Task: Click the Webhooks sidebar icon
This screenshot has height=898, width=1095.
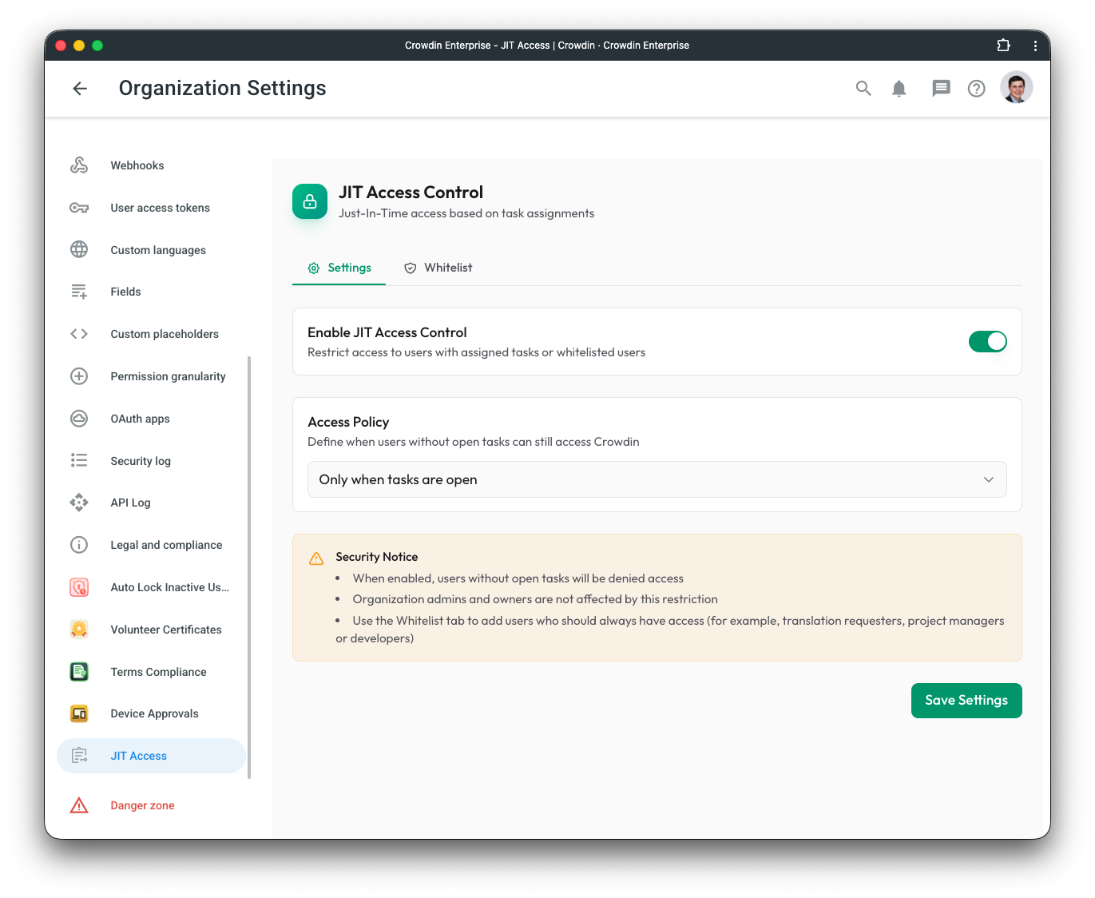Action: click(x=79, y=165)
